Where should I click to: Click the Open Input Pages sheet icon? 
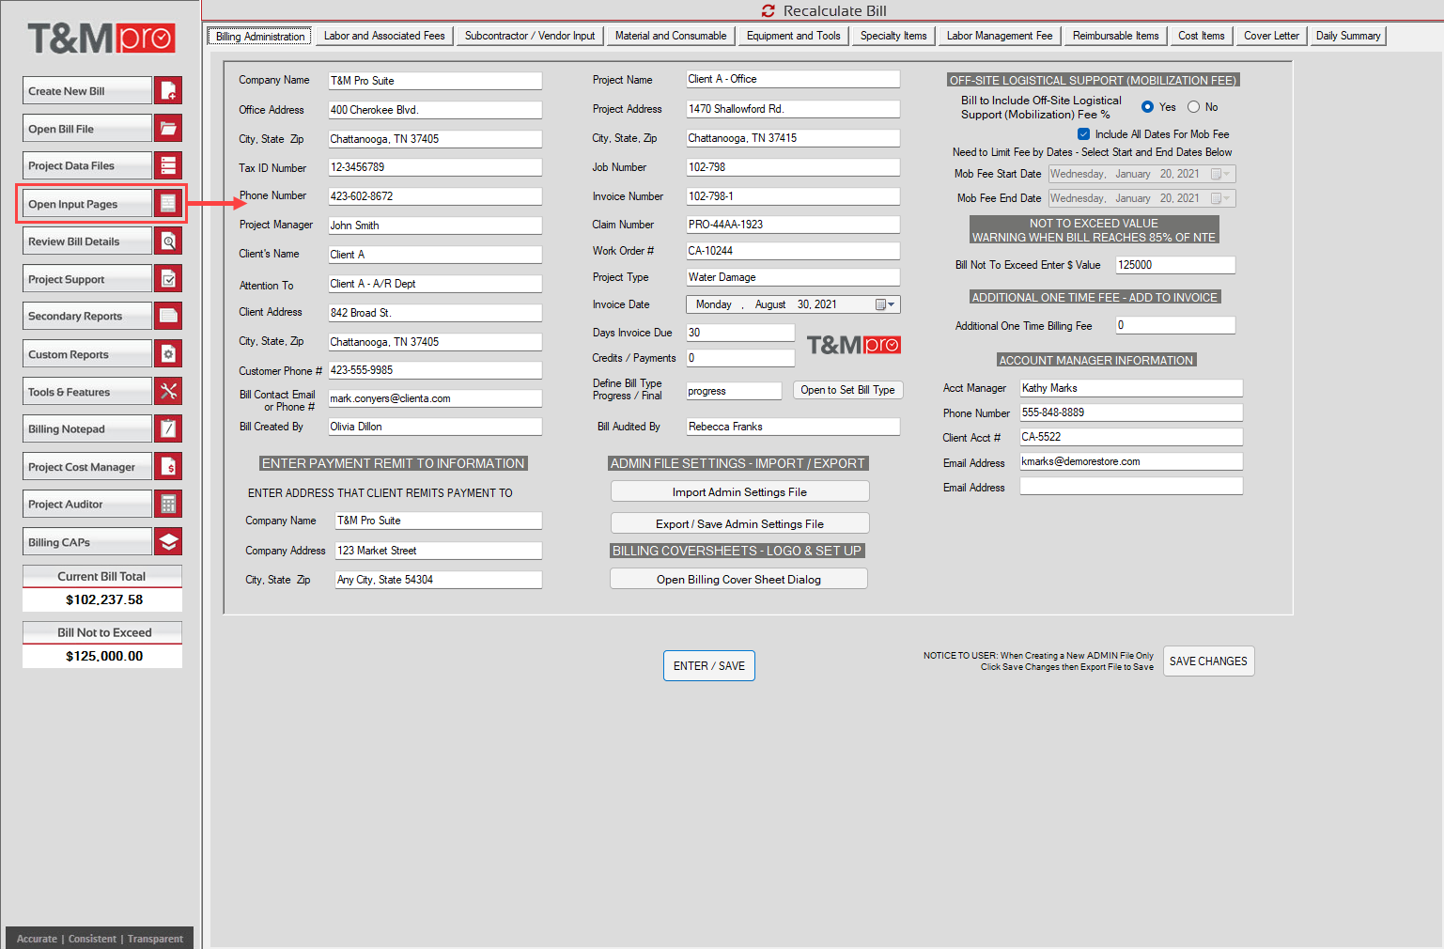(x=168, y=203)
